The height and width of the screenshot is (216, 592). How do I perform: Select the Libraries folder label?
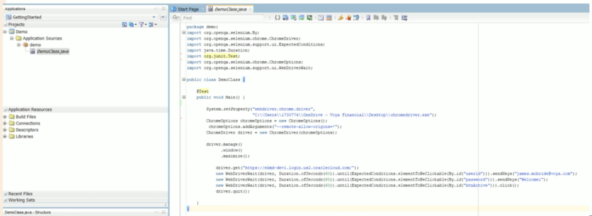[x=24, y=136]
